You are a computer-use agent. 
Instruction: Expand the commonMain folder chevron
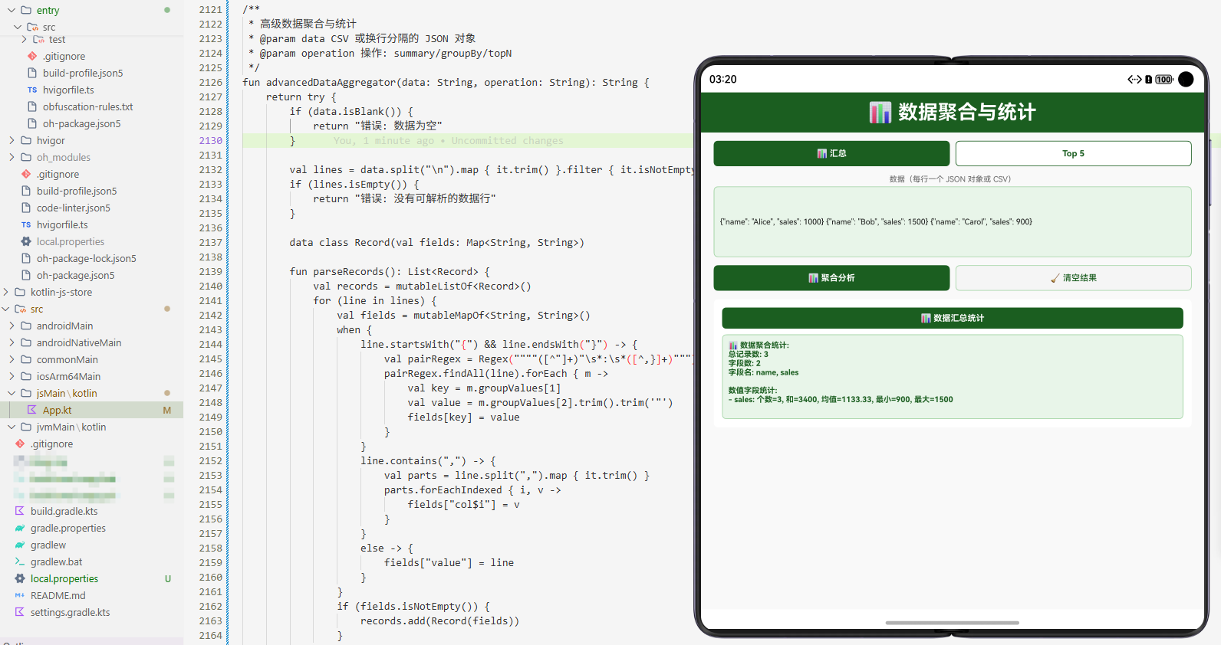click(x=12, y=359)
